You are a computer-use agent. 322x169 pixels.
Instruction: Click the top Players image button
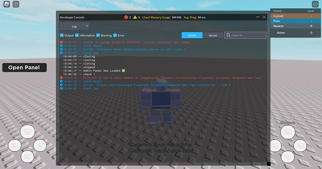(x=28, y=132)
